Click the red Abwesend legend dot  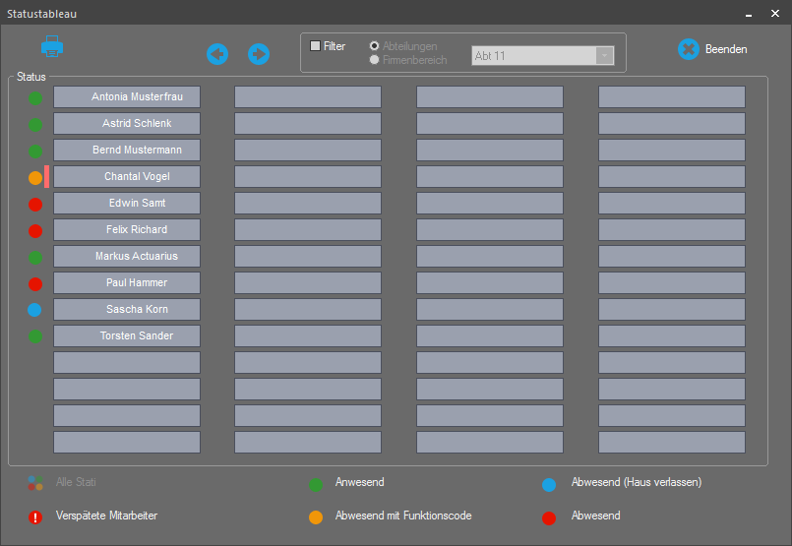click(549, 517)
